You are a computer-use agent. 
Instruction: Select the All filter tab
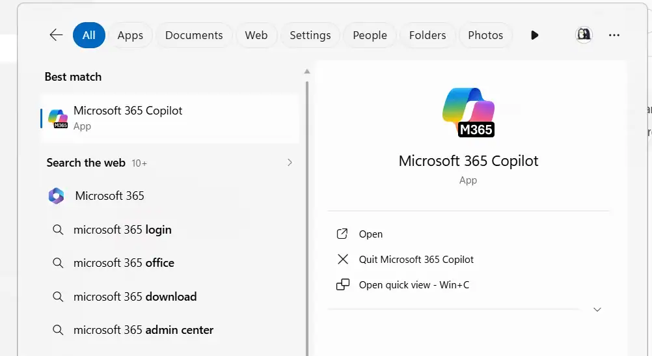(x=89, y=35)
